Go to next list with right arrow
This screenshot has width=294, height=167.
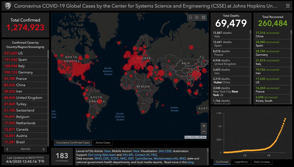point(44,149)
